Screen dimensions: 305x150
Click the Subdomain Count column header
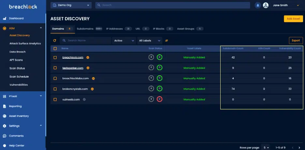click(x=233, y=49)
